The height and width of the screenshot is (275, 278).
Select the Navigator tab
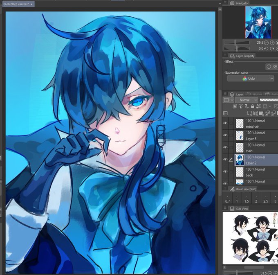(239, 3)
